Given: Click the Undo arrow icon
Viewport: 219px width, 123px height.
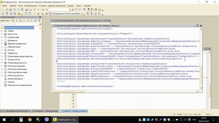Looking at the screenshot, I should click(x=35, y=10).
